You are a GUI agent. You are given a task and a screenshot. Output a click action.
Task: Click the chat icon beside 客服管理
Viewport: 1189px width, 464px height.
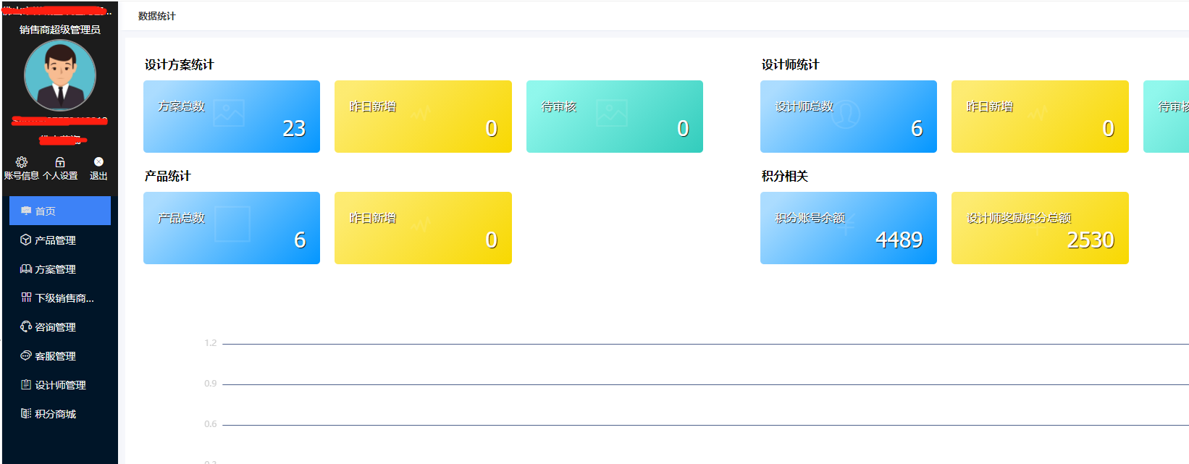tap(26, 355)
